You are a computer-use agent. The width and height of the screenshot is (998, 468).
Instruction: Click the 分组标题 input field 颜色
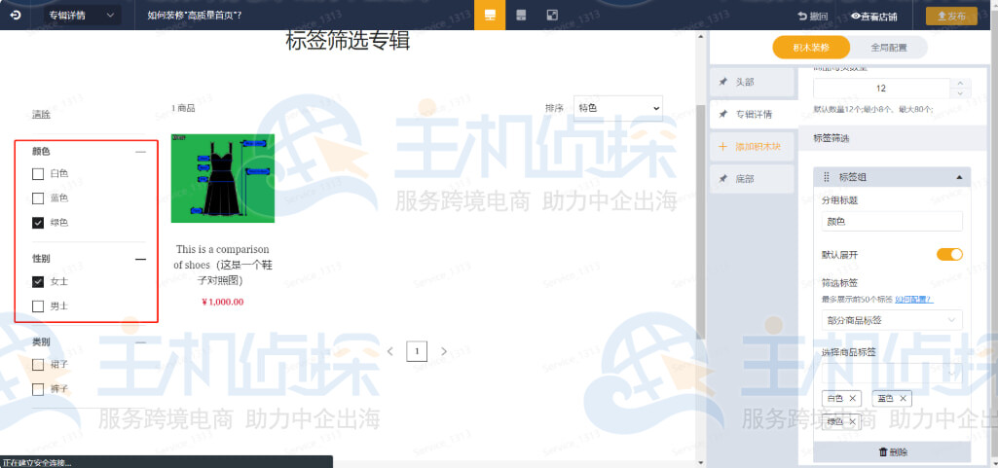point(892,221)
